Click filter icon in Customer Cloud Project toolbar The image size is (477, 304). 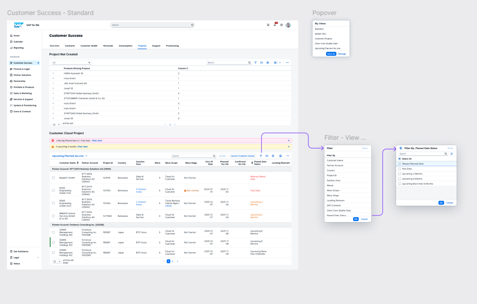pos(261,156)
